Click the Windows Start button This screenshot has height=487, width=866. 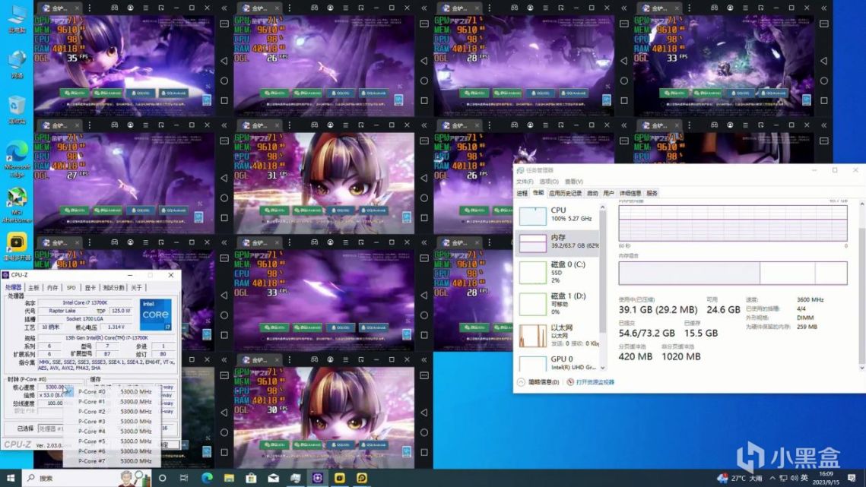(11, 478)
